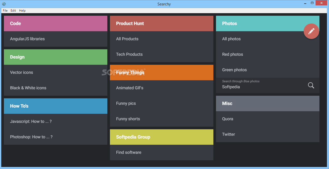Click the Searchy app icon in title bar
Image resolution: width=329 pixels, height=169 pixels.
4,4
